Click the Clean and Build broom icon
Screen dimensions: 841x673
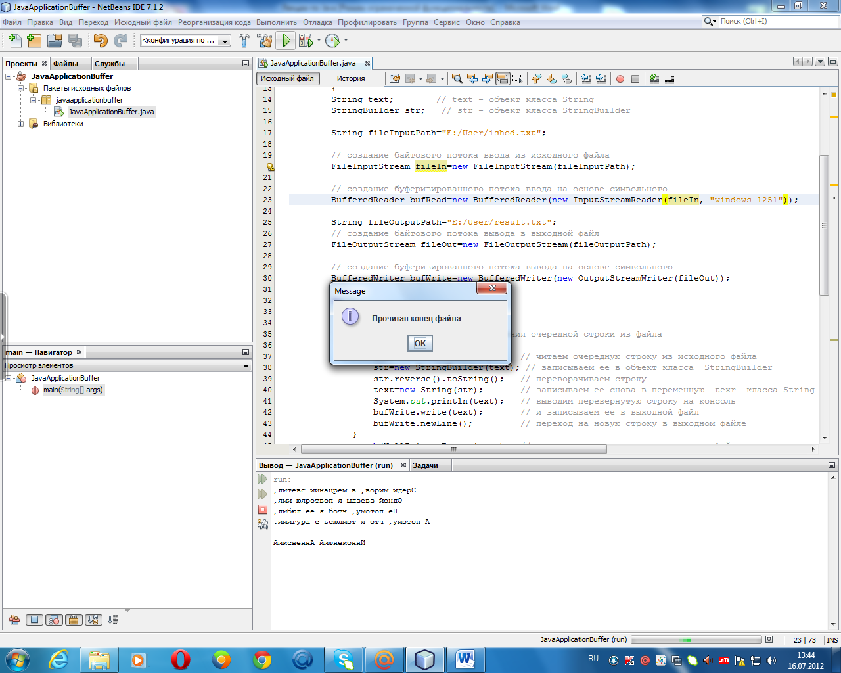point(265,41)
